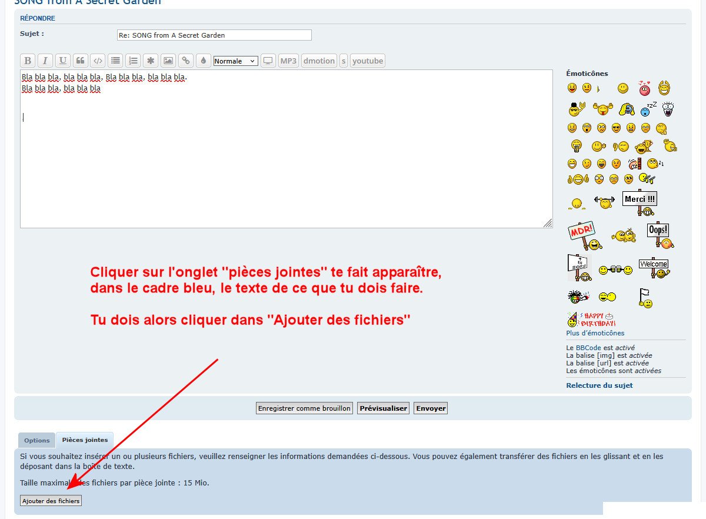Toggle bold text formatting
Viewport: 706px width, 519px height.
tap(28, 61)
